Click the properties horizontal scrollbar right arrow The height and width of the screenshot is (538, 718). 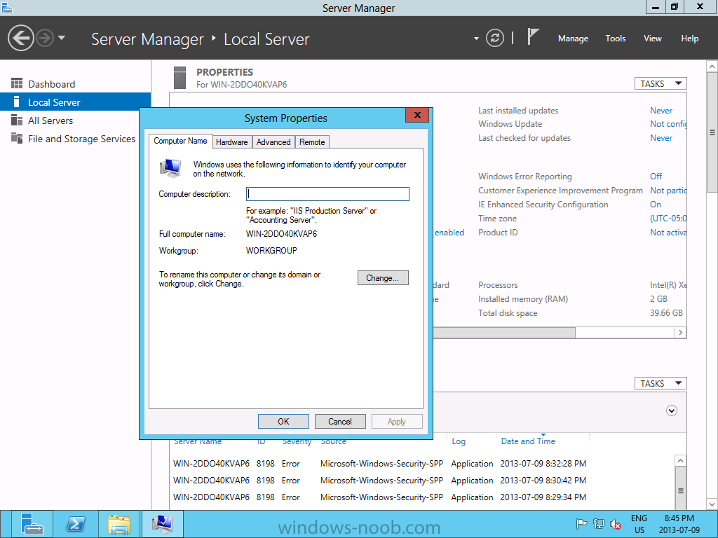click(680, 333)
